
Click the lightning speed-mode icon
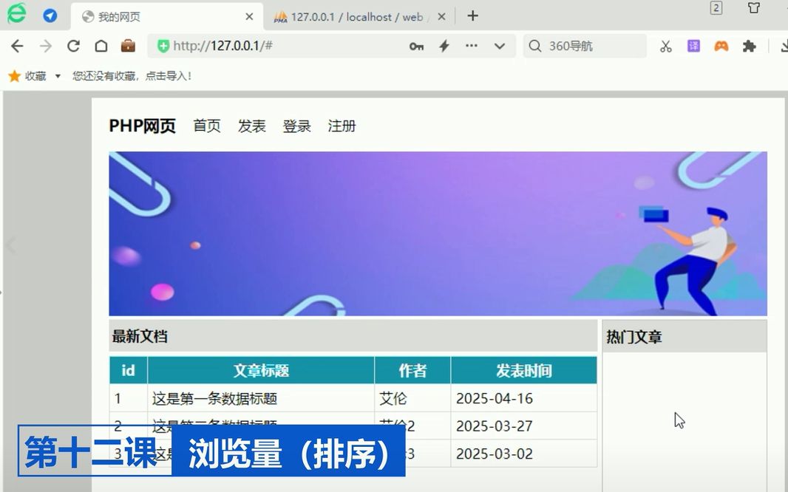[x=444, y=46]
